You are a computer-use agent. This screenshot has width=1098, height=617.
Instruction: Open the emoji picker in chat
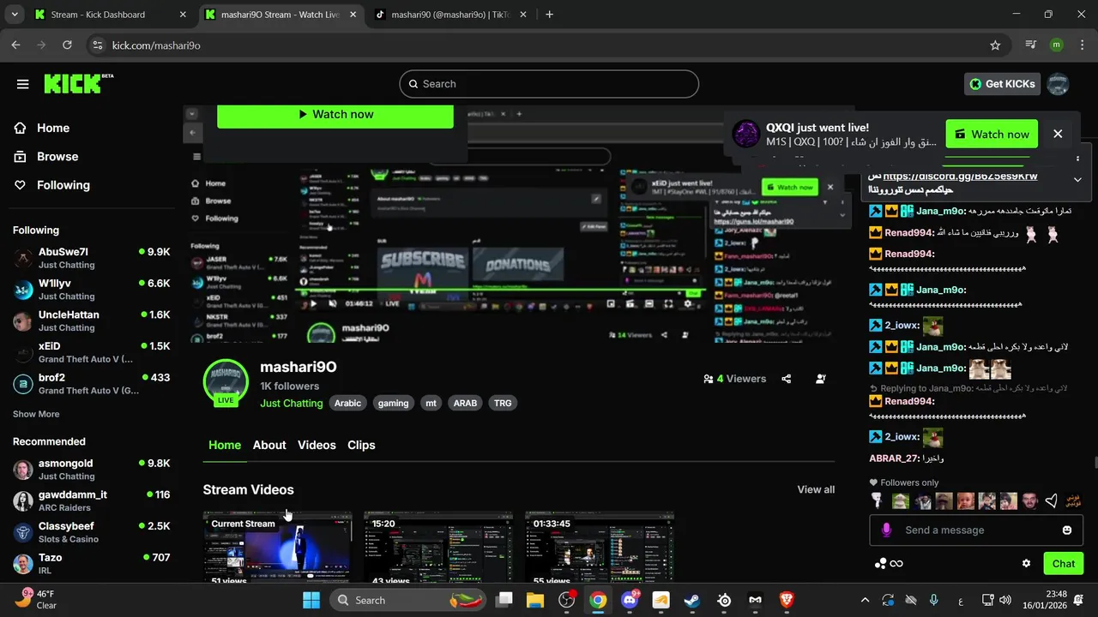pyautogui.click(x=1067, y=530)
